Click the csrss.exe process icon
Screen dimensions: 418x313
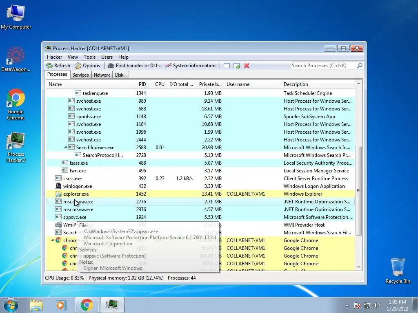pos(58,178)
